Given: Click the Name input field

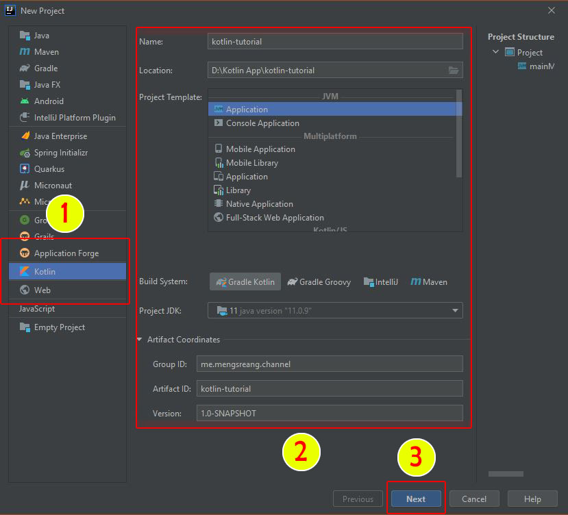Looking at the screenshot, I should tap(335, 41).
